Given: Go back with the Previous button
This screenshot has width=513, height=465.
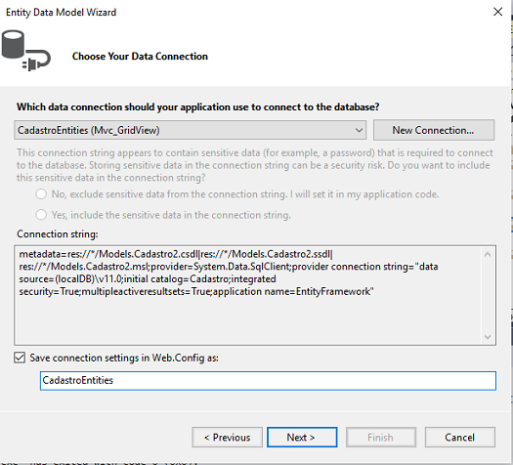Looking at the screenshot, I should pyautogui.click(x=227, y=438).
